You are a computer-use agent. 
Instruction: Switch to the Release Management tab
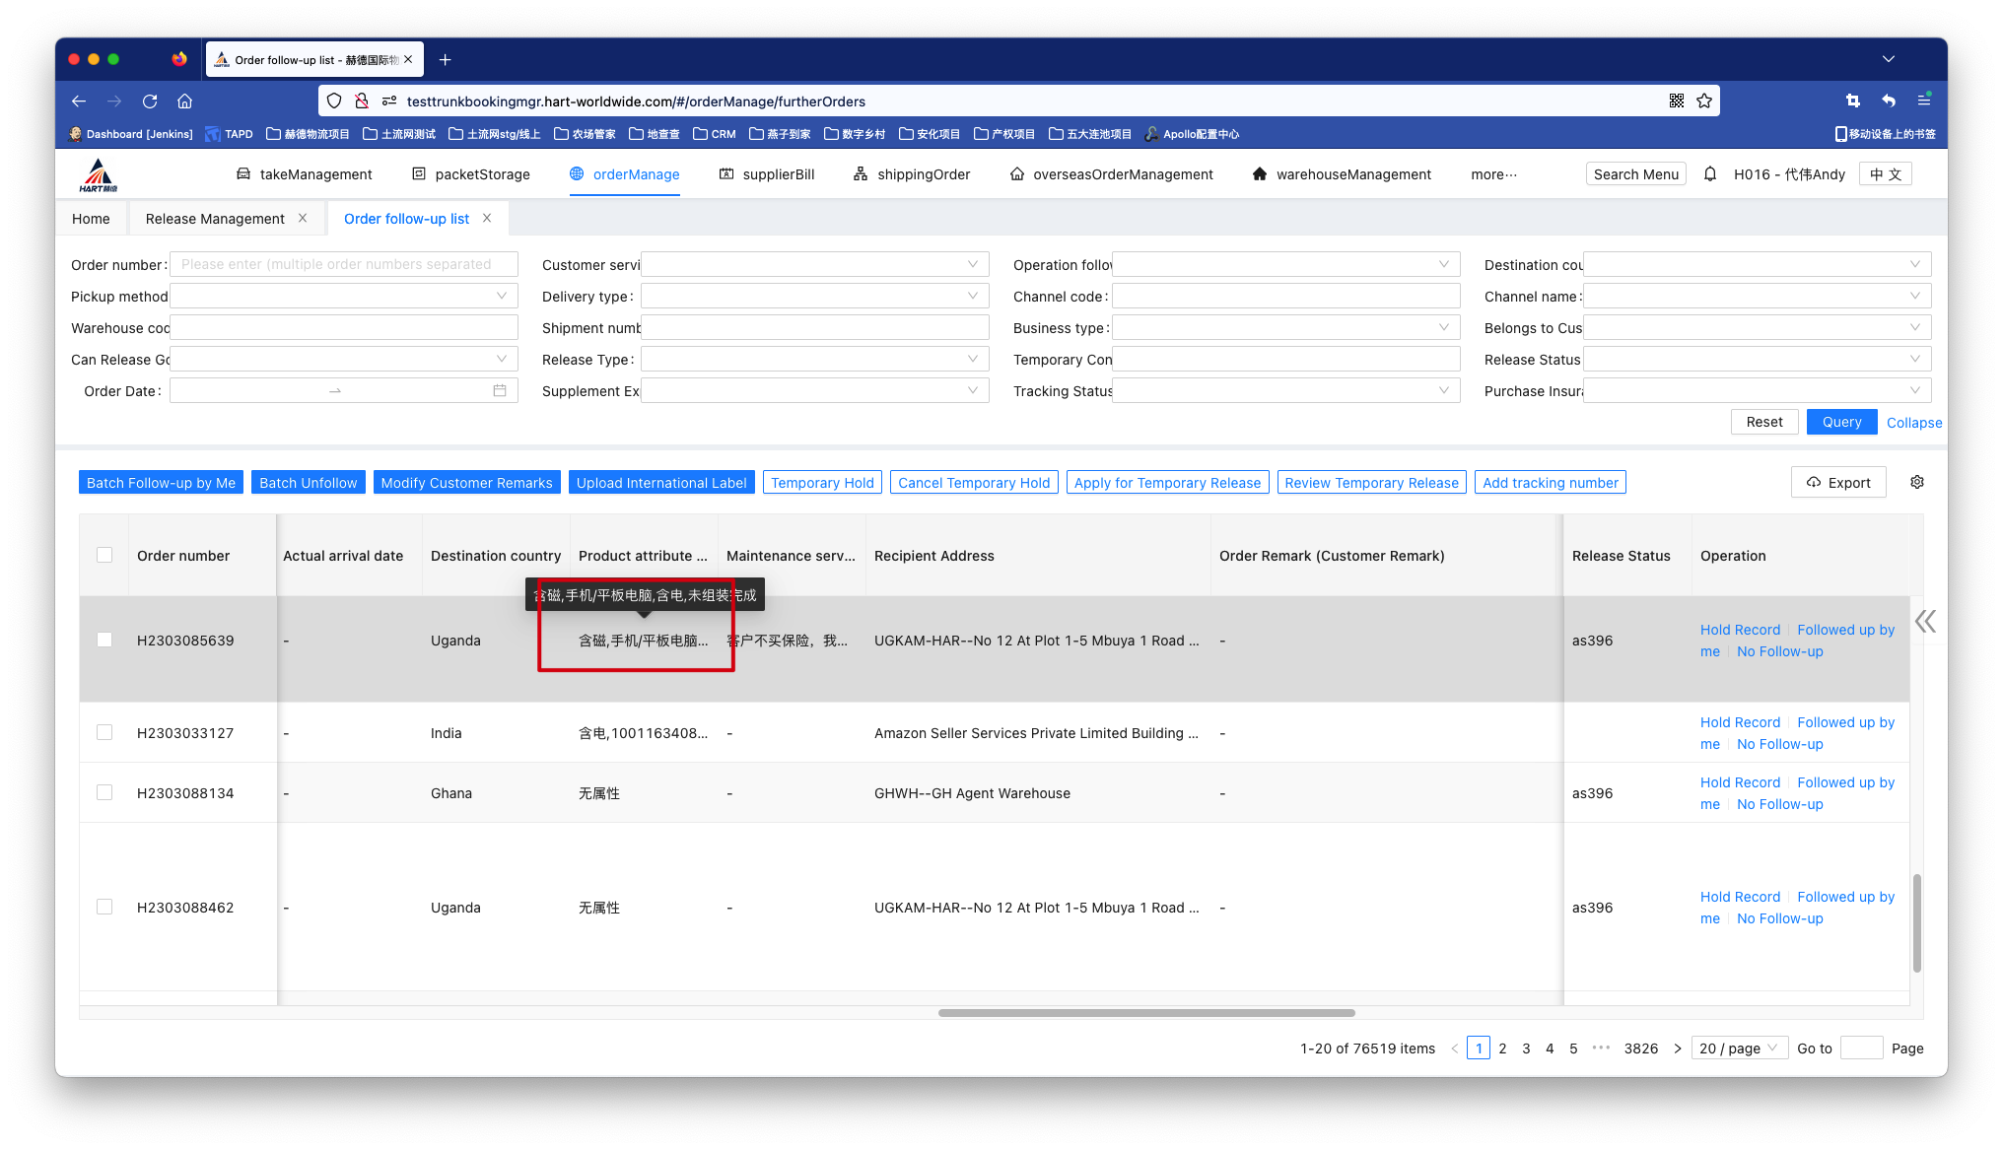215,219
